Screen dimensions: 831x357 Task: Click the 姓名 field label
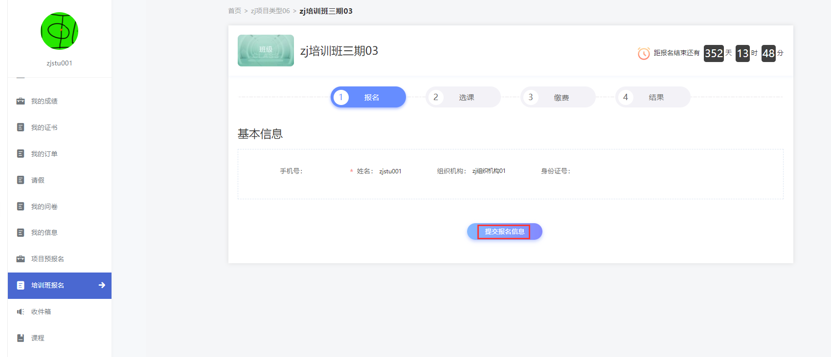[365, 171]
